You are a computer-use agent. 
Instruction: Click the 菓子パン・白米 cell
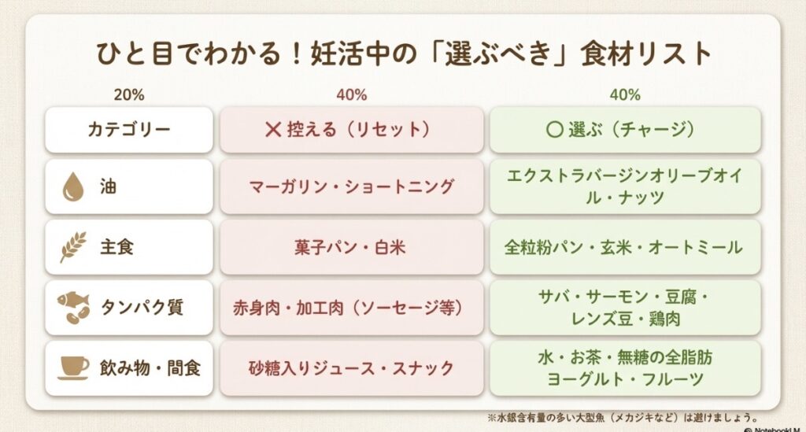point(351,247)
